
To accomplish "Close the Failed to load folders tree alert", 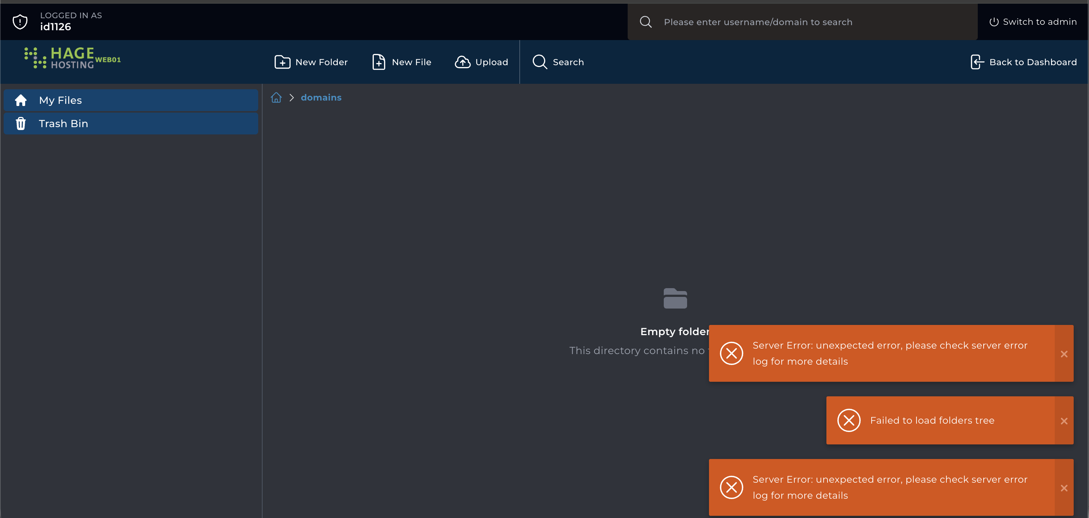I will tap(1063, 421).
